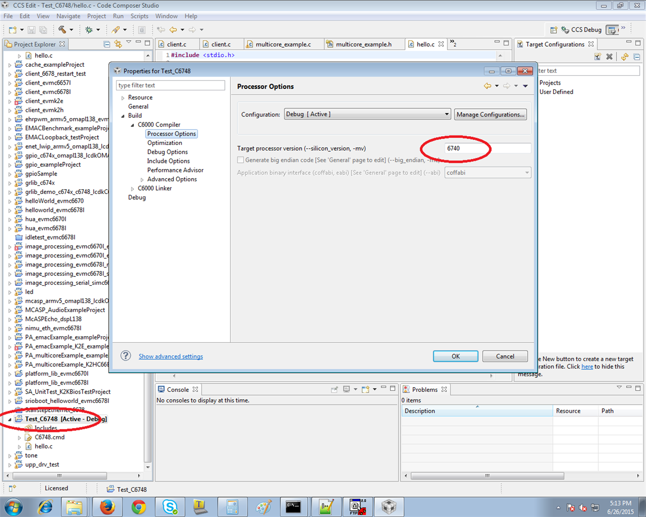This screenshot has height=517, width=646.
Task: Open Chrome from the taskbar
Action: [x=139, y=506]
